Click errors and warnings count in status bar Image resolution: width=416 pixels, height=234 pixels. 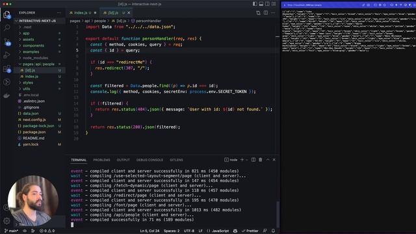pyautogui.click(x=47, y=231)
